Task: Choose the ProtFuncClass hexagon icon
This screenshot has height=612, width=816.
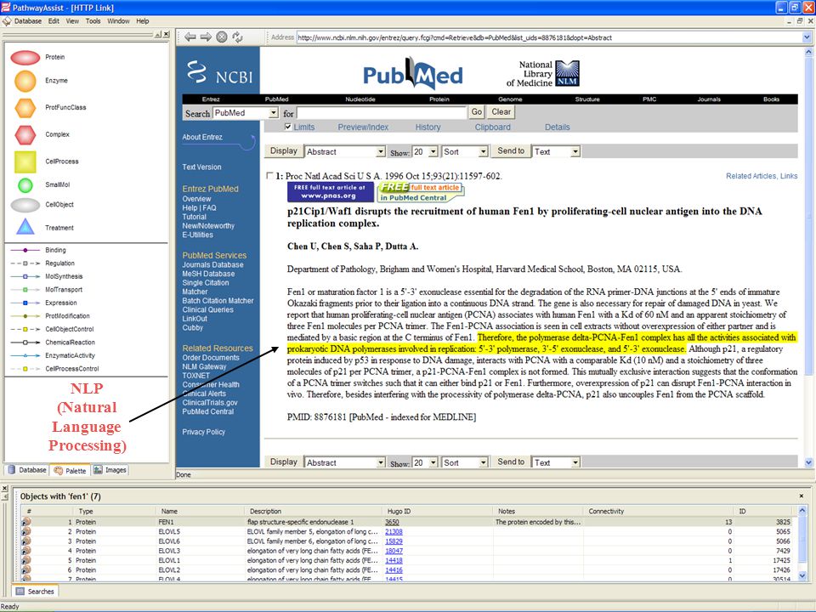Action: [25, 108]
